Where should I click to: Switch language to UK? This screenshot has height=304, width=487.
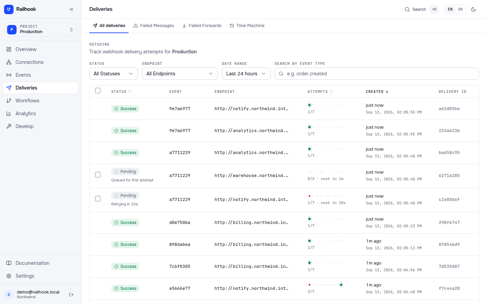tap(460, 9)
